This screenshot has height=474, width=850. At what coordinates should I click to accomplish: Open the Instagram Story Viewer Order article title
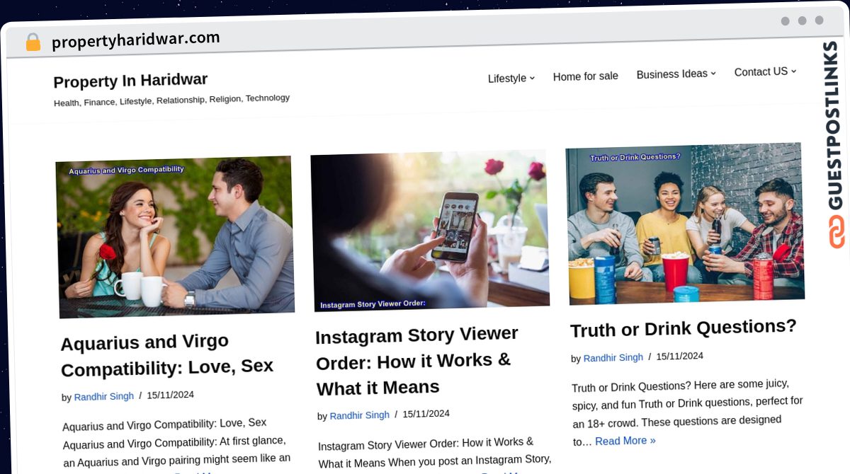coord(416,360)
